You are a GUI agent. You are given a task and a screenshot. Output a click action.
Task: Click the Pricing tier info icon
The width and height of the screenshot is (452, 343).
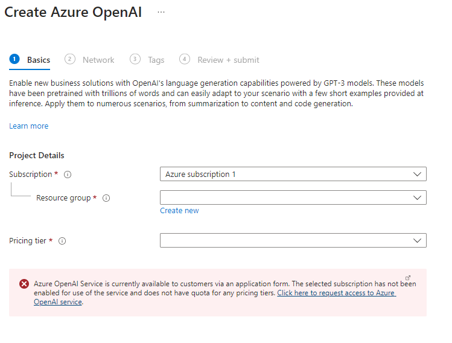(x=62, y=241)
